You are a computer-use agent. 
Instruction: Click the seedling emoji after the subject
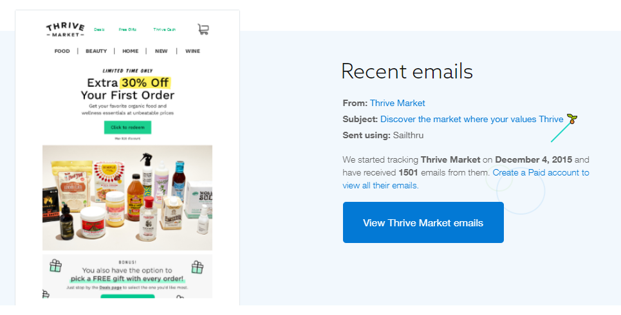(x=572, y=119)
